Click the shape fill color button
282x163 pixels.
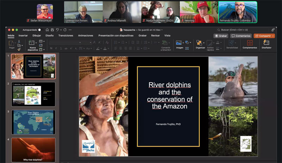[x=217, y=42]
